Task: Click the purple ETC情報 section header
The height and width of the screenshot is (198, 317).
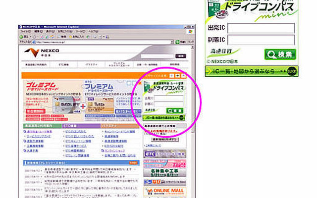Action: pos(81,126)
